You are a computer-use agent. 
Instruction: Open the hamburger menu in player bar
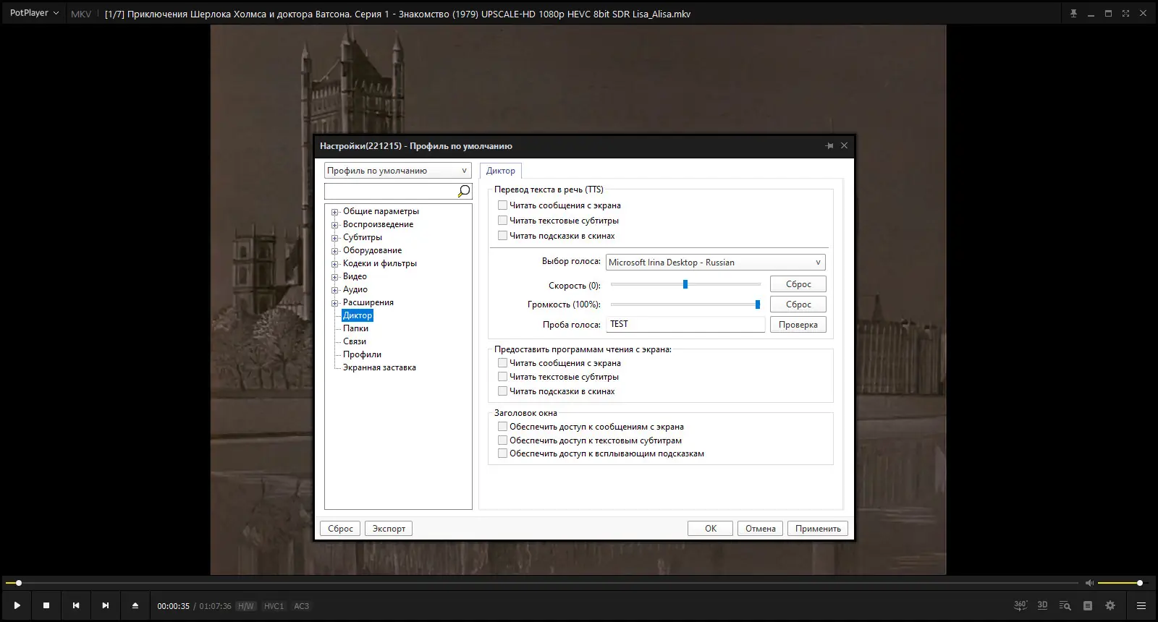point(1141,605)
